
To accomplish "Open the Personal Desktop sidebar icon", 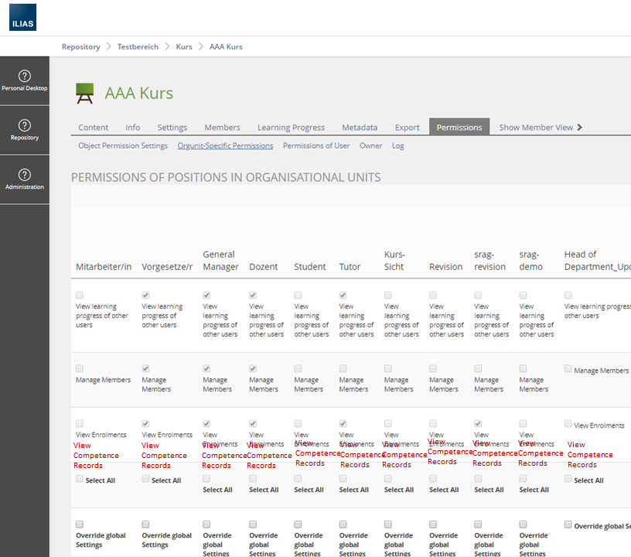I will [x=25, y=77].
